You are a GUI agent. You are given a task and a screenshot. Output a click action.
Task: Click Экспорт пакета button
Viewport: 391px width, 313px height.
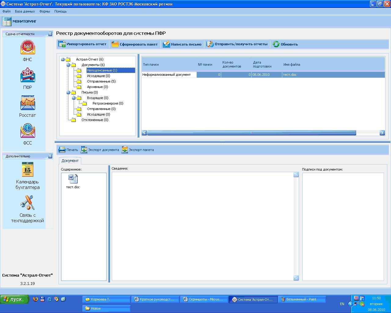coord(137,150)
